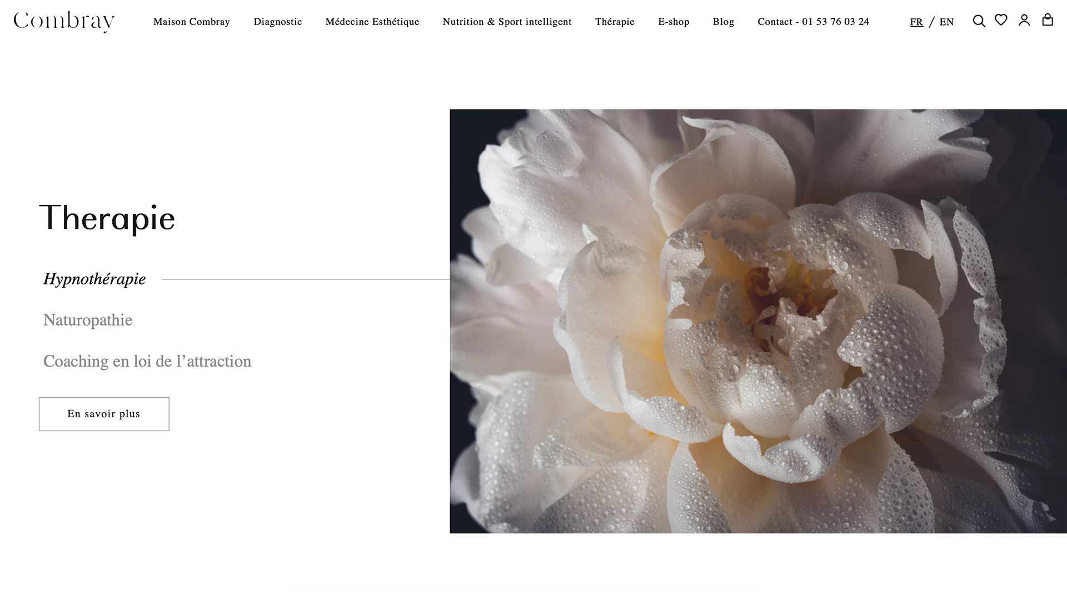The image size is (1067, 600).
Task: Open the Blog page
Action: 723,22
